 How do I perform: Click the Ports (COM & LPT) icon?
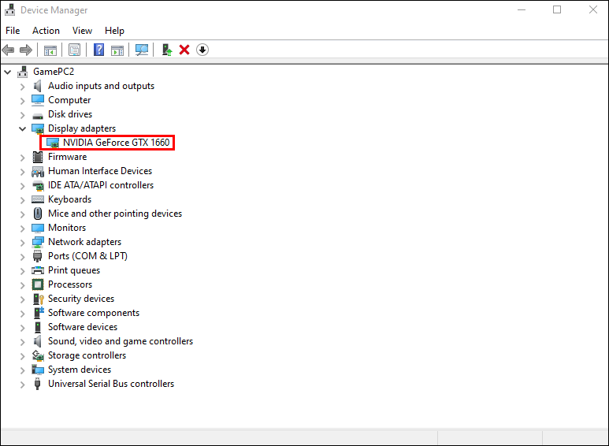click(37, 256)
